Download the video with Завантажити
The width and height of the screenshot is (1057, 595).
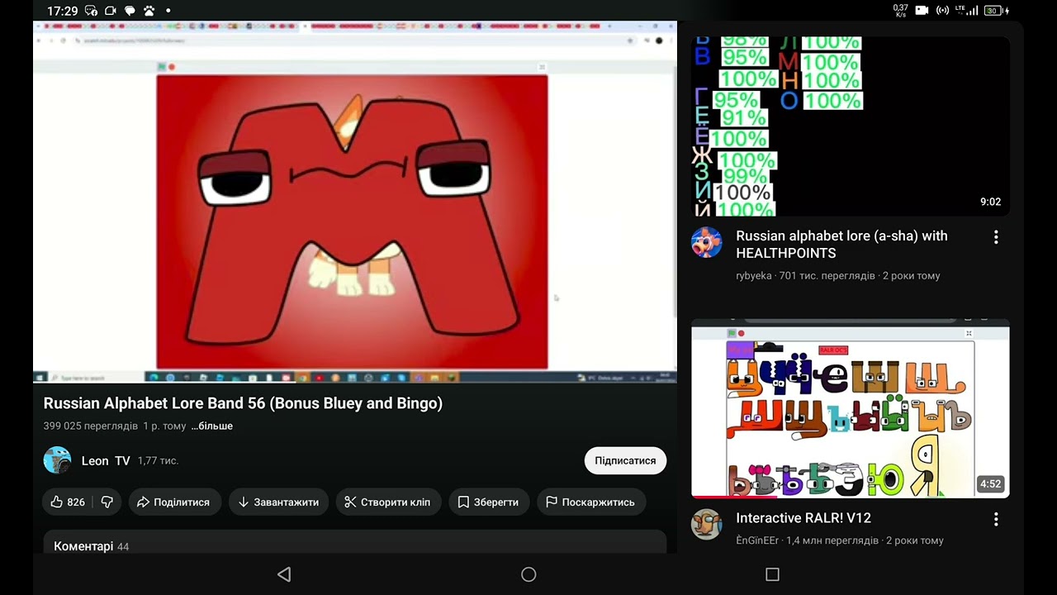point(278,502)
